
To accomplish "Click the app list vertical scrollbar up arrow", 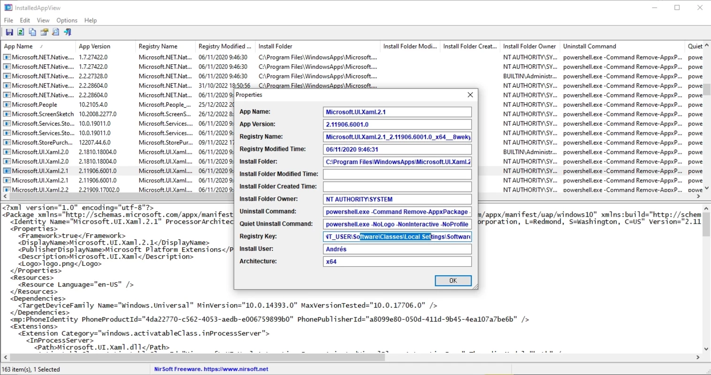I will click(707, 46).
